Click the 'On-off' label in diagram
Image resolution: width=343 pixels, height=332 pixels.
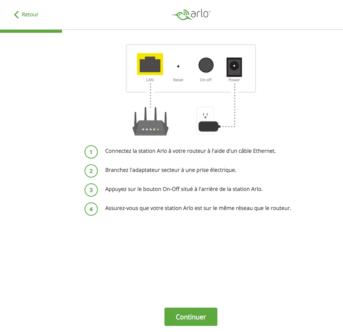(x=206, y=80)
